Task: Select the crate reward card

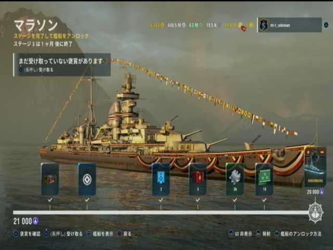Action: coord(50,179)
